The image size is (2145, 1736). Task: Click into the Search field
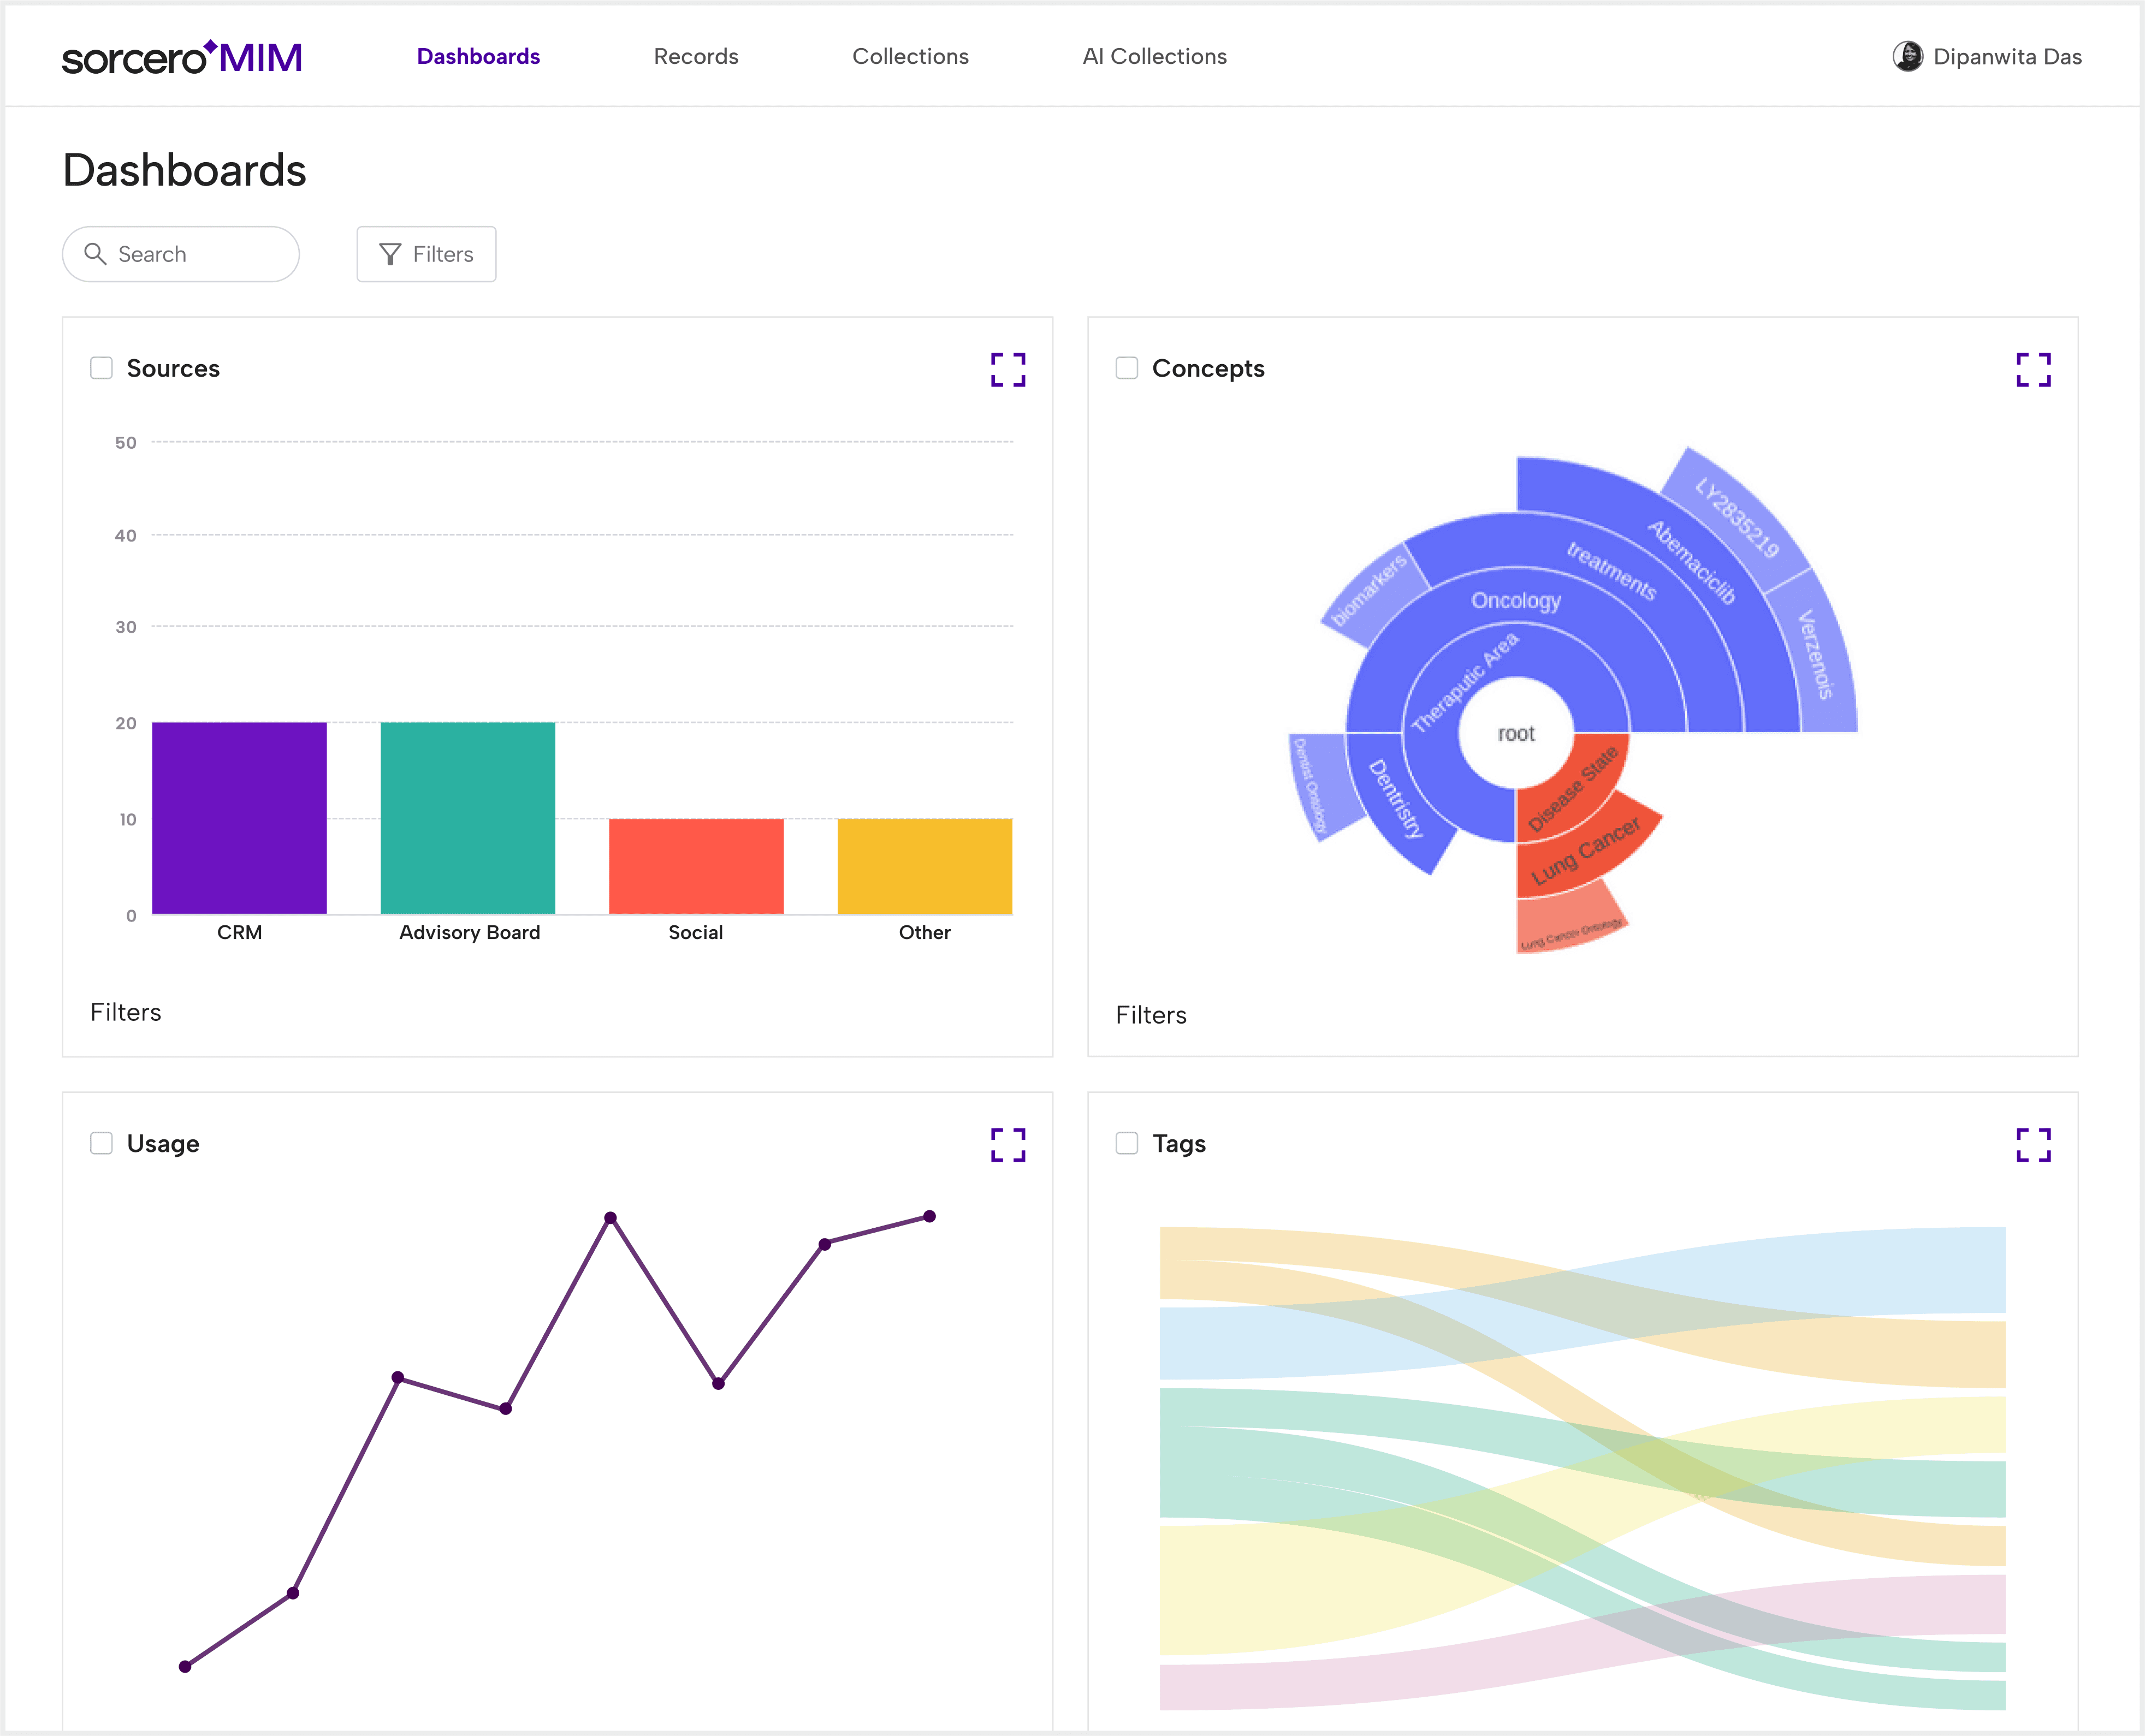(181, 254)
